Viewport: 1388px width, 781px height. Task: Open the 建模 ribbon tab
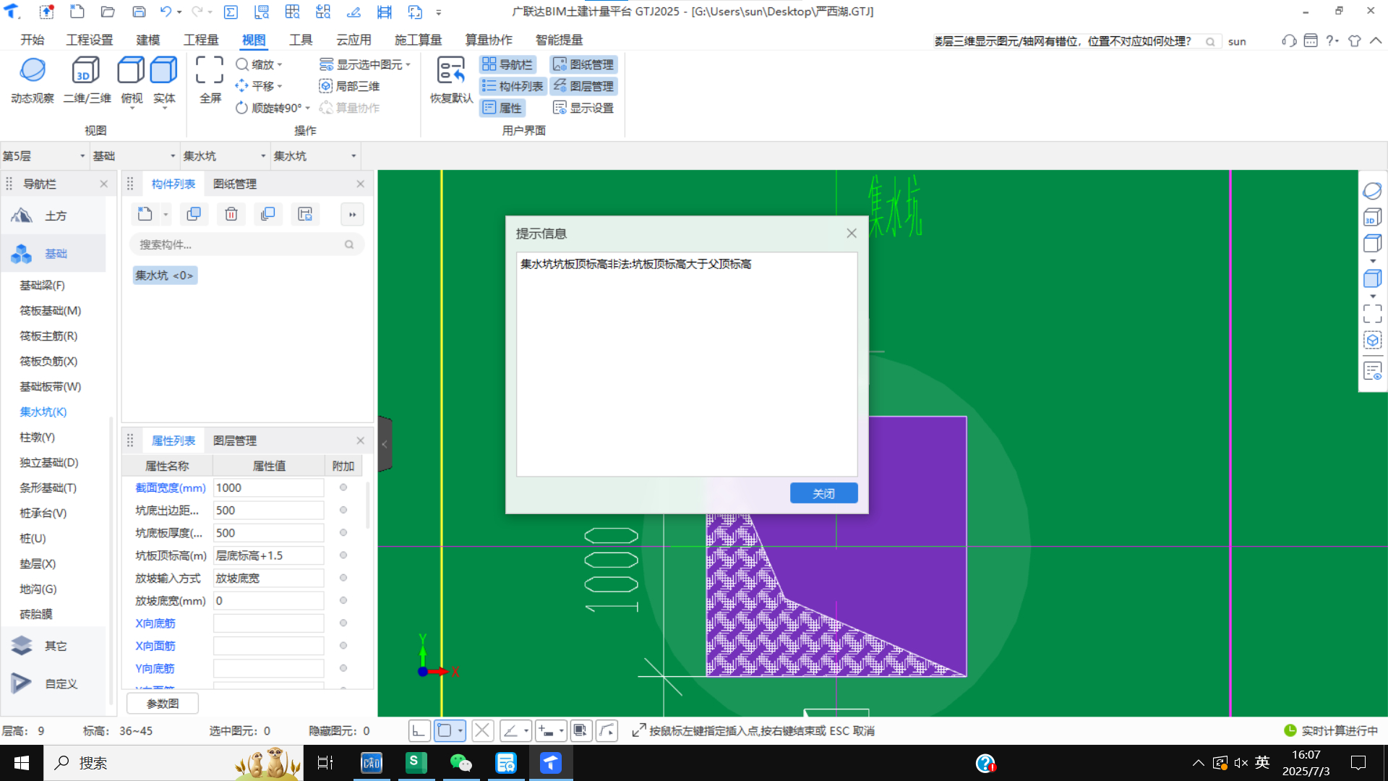147,40
